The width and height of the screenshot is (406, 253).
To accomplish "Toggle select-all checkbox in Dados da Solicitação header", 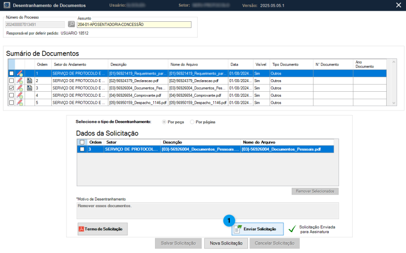I will 82,142.
